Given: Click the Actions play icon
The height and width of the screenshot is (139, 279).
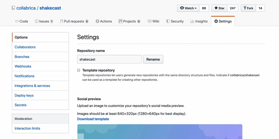Looking at the screenshot, I should pyautogui.click(x=97, y=21).
